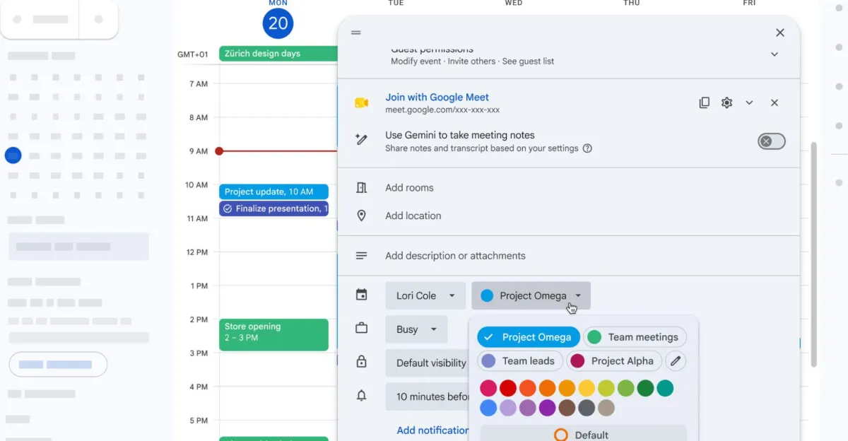Copy the Meet conferencing info
Image resolution: width=848 pixels, height=441 pixels.
[x=704, y=103]
